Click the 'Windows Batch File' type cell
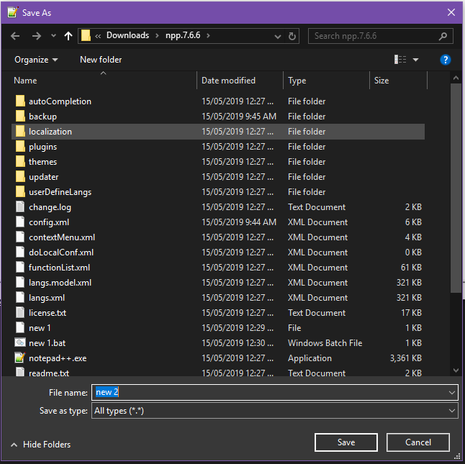465x464 pixels. [x=325, y=343]
